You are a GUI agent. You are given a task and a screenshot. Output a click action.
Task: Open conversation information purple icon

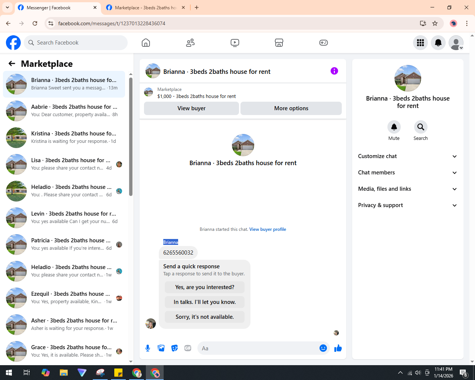tap(334, 71)
